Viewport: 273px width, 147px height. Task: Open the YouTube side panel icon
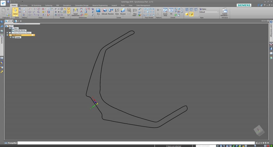(271, 44)
